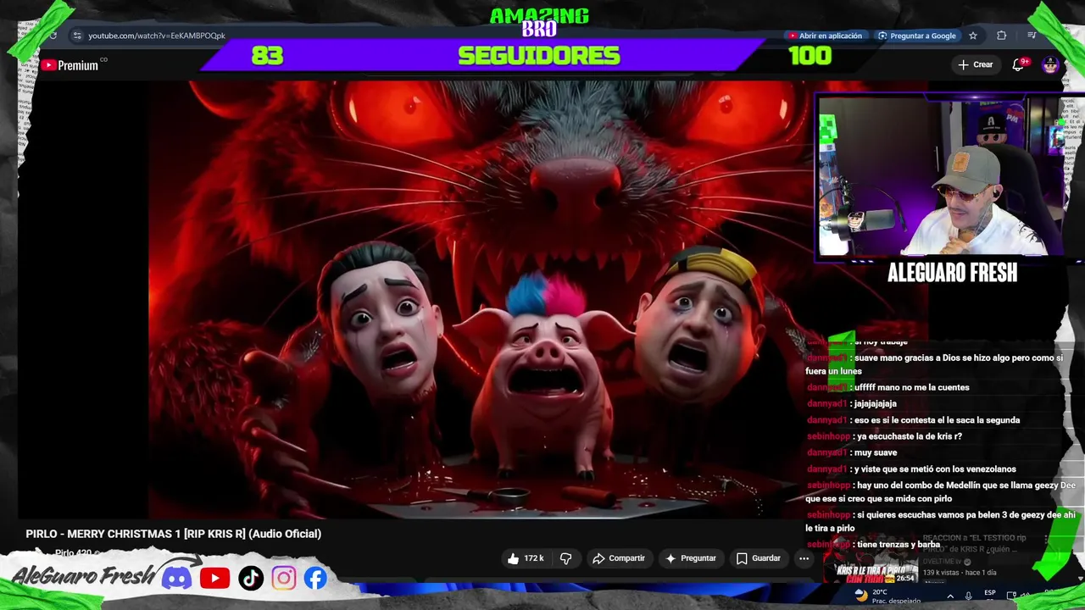Expand the hidden system tray icons chevron

click(950, 596)
